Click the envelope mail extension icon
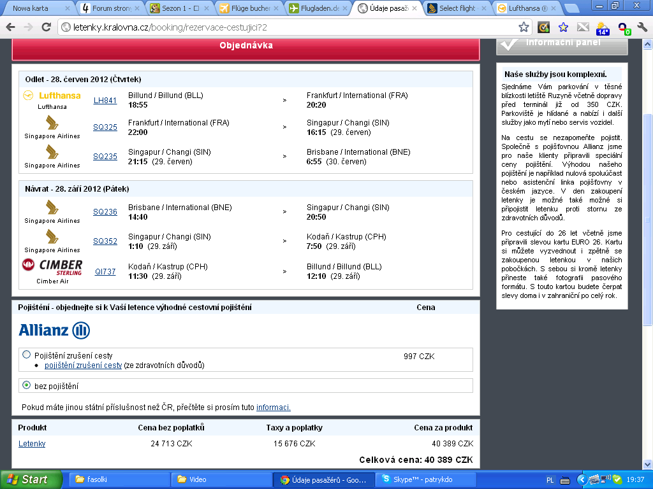 583,27
